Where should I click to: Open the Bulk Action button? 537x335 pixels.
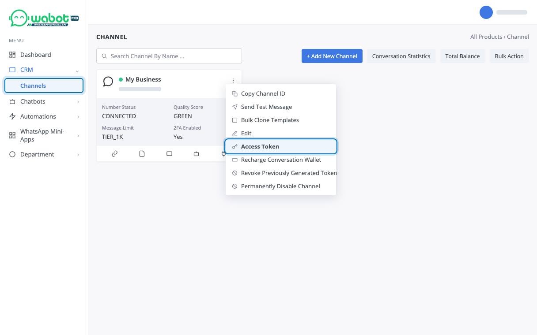tap(509, 56)
